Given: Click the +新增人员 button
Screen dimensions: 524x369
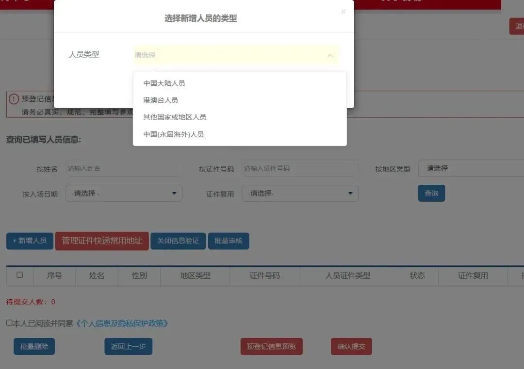Looking at the screenshot, I should [29, 241].
